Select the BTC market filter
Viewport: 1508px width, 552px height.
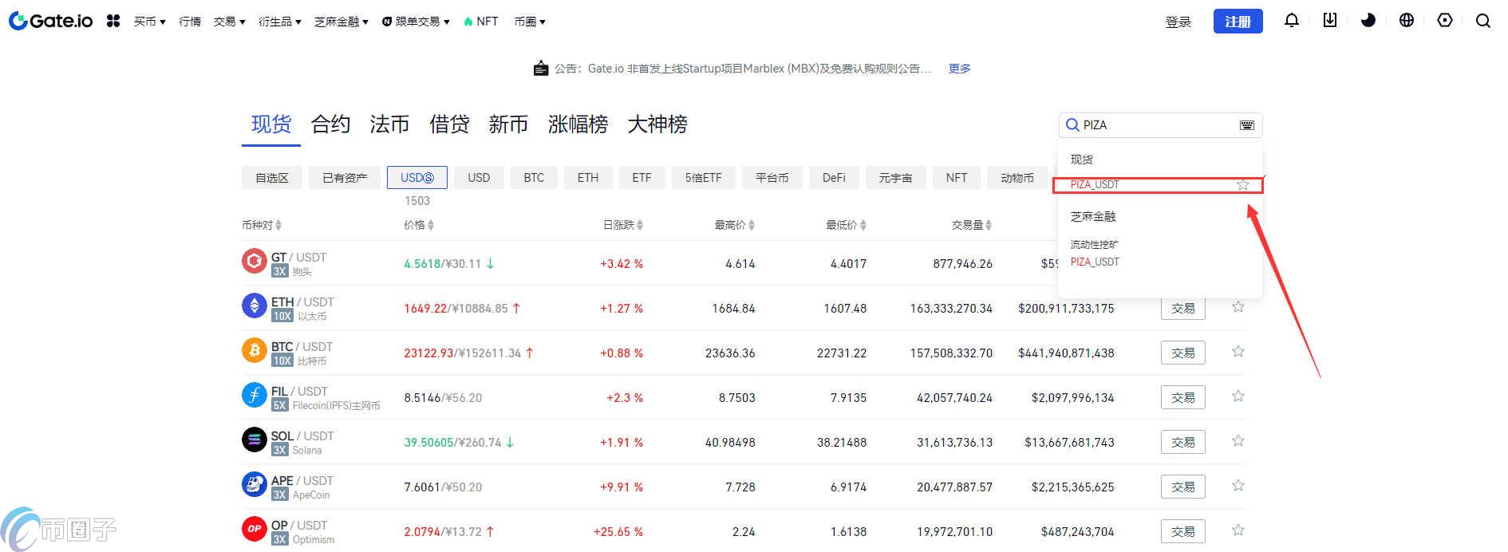tap(534, 178)
